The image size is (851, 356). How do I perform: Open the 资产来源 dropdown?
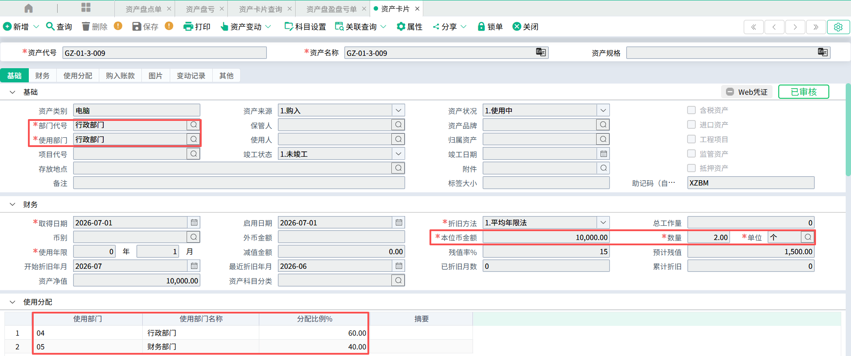[398, 110]
